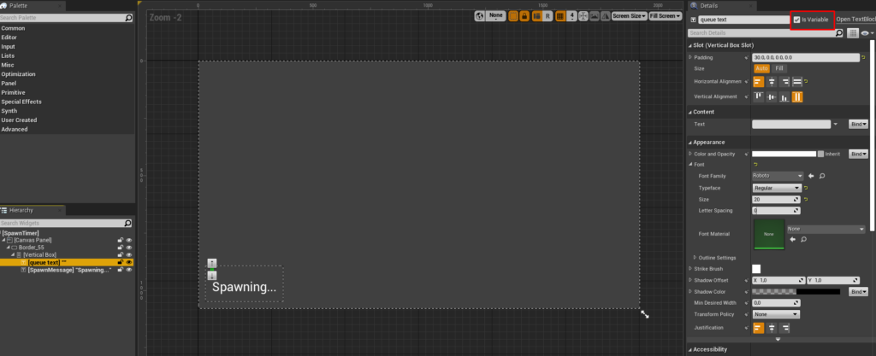Open the Transform Policy None dropdown
This screenshot has width=876, height=356.
click(x=776, y=315)
